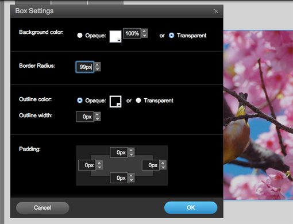293x224 pixels.
Task: Click the left padding input field
Action: tap(87, 165)
